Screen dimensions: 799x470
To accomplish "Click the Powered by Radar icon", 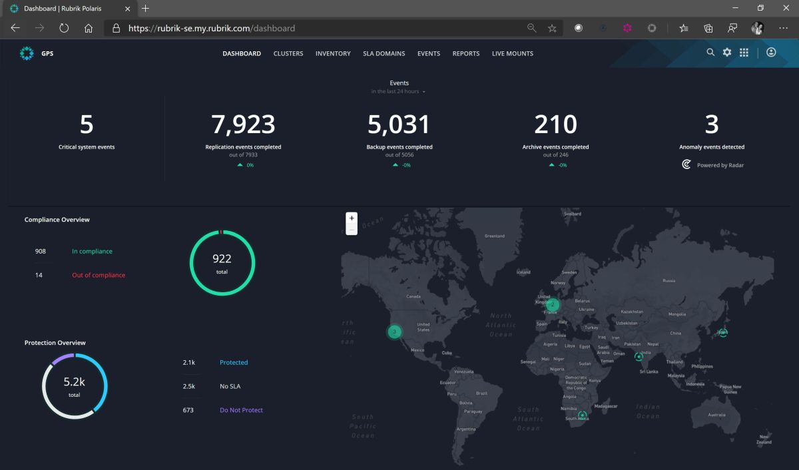I will pos(686,164).
